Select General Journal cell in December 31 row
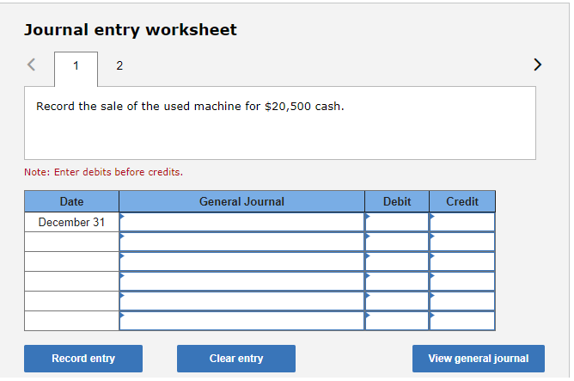The width and height of the screenshot is (574, 381). pos(241,222)
